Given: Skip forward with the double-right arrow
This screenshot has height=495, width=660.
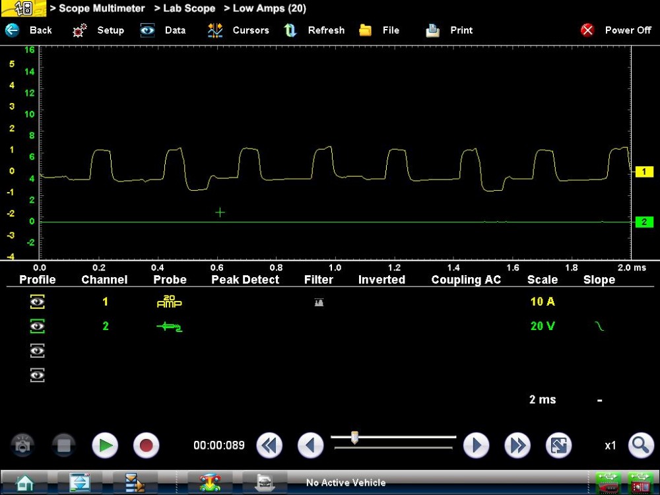Looking at the screenshot, I should (x=517, y=446).
